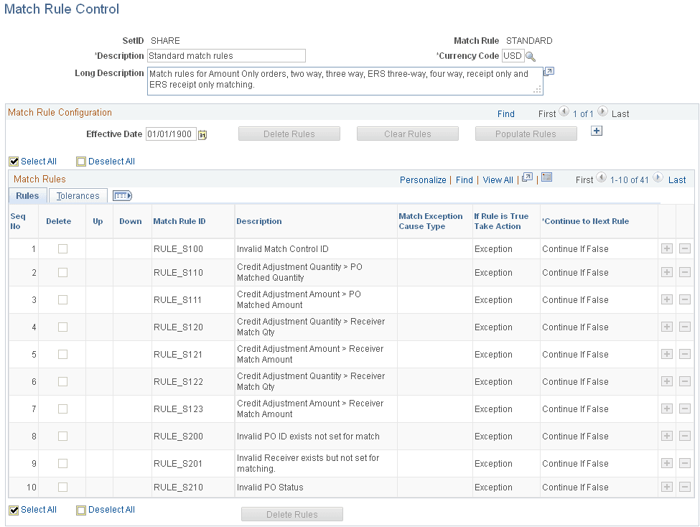Viewport: 700px width, 527px height.
Task: Remove the RULE_S200 row with minus icon
Action: click(x=685, y=436)
